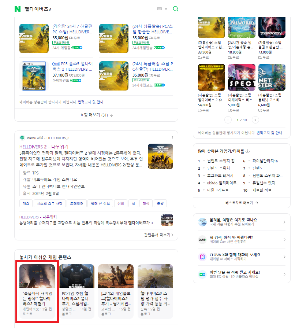299x328 pixels.
Task: Expand the CLOVA X와 함께 대화해 보세요 chevron
Action: click(x=284, y=257)
